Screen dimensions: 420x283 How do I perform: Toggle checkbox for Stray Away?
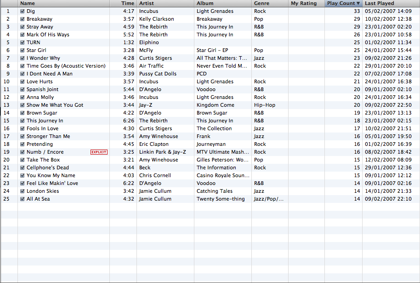[x=23, y=27]
